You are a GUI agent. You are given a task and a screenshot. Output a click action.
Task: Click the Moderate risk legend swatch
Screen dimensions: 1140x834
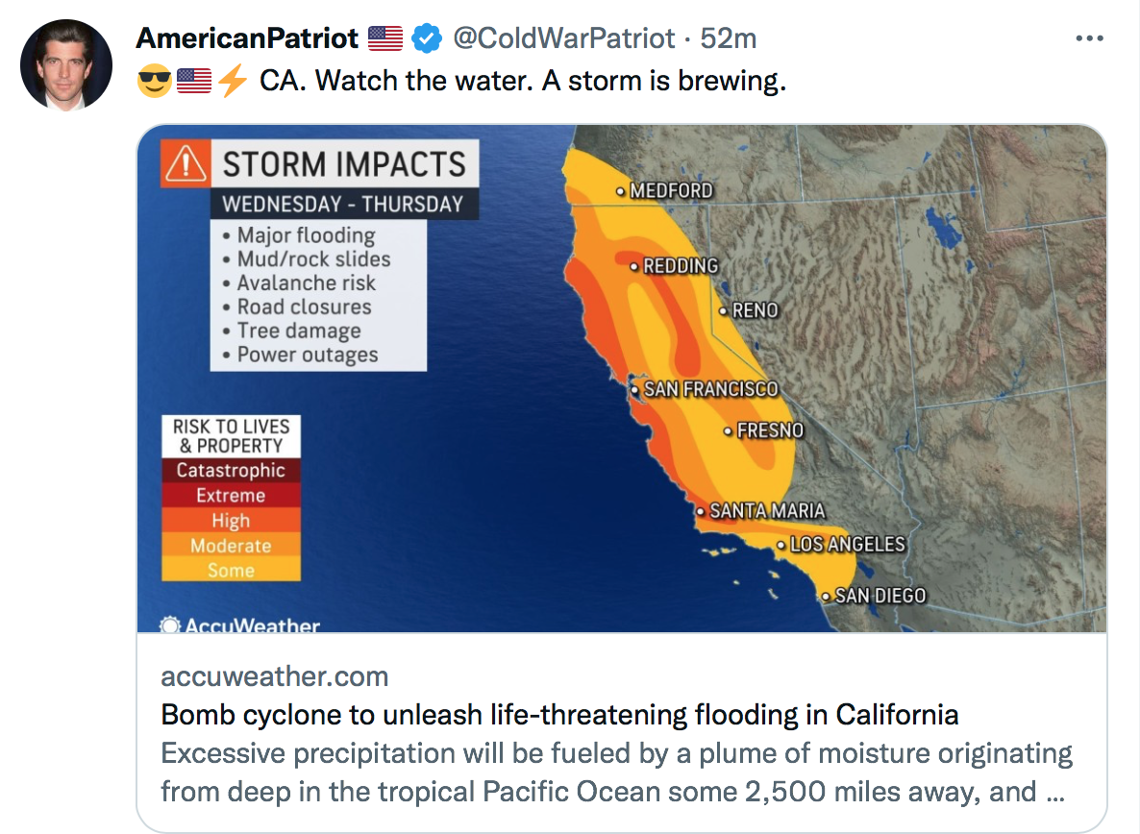(x=231, y=546)
